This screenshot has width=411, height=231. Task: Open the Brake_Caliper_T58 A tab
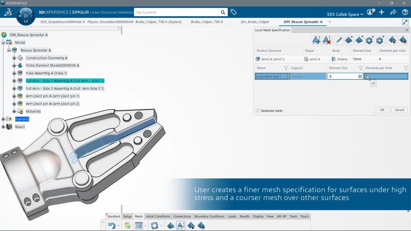(206, 22)
